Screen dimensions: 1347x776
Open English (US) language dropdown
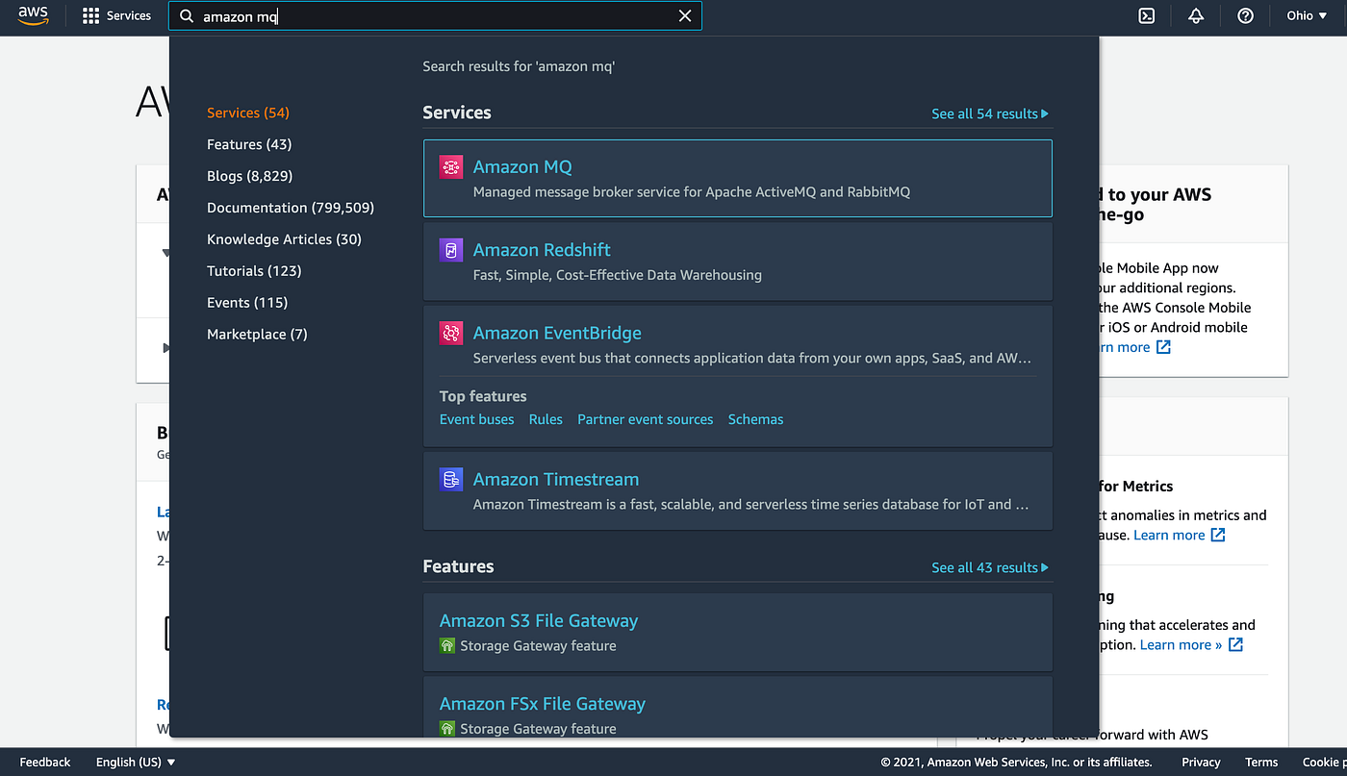point(136,762)
